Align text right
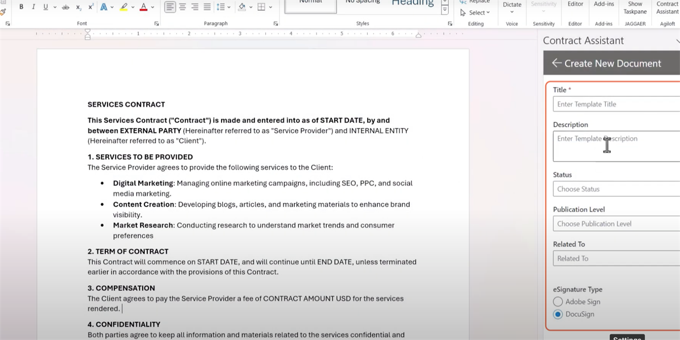 click(195, 7)
